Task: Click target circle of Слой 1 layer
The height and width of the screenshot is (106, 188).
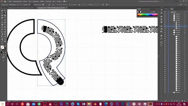Action: point(185,12)
